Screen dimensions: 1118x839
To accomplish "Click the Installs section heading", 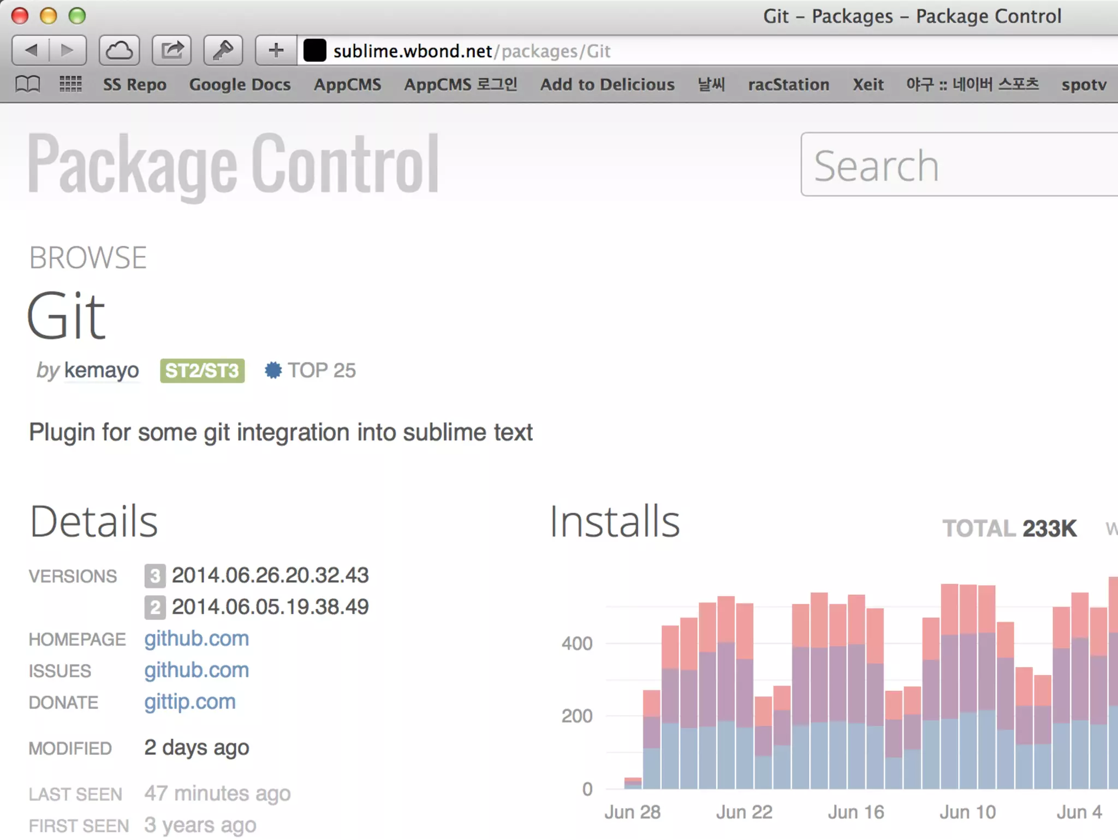I will [615, 522].
